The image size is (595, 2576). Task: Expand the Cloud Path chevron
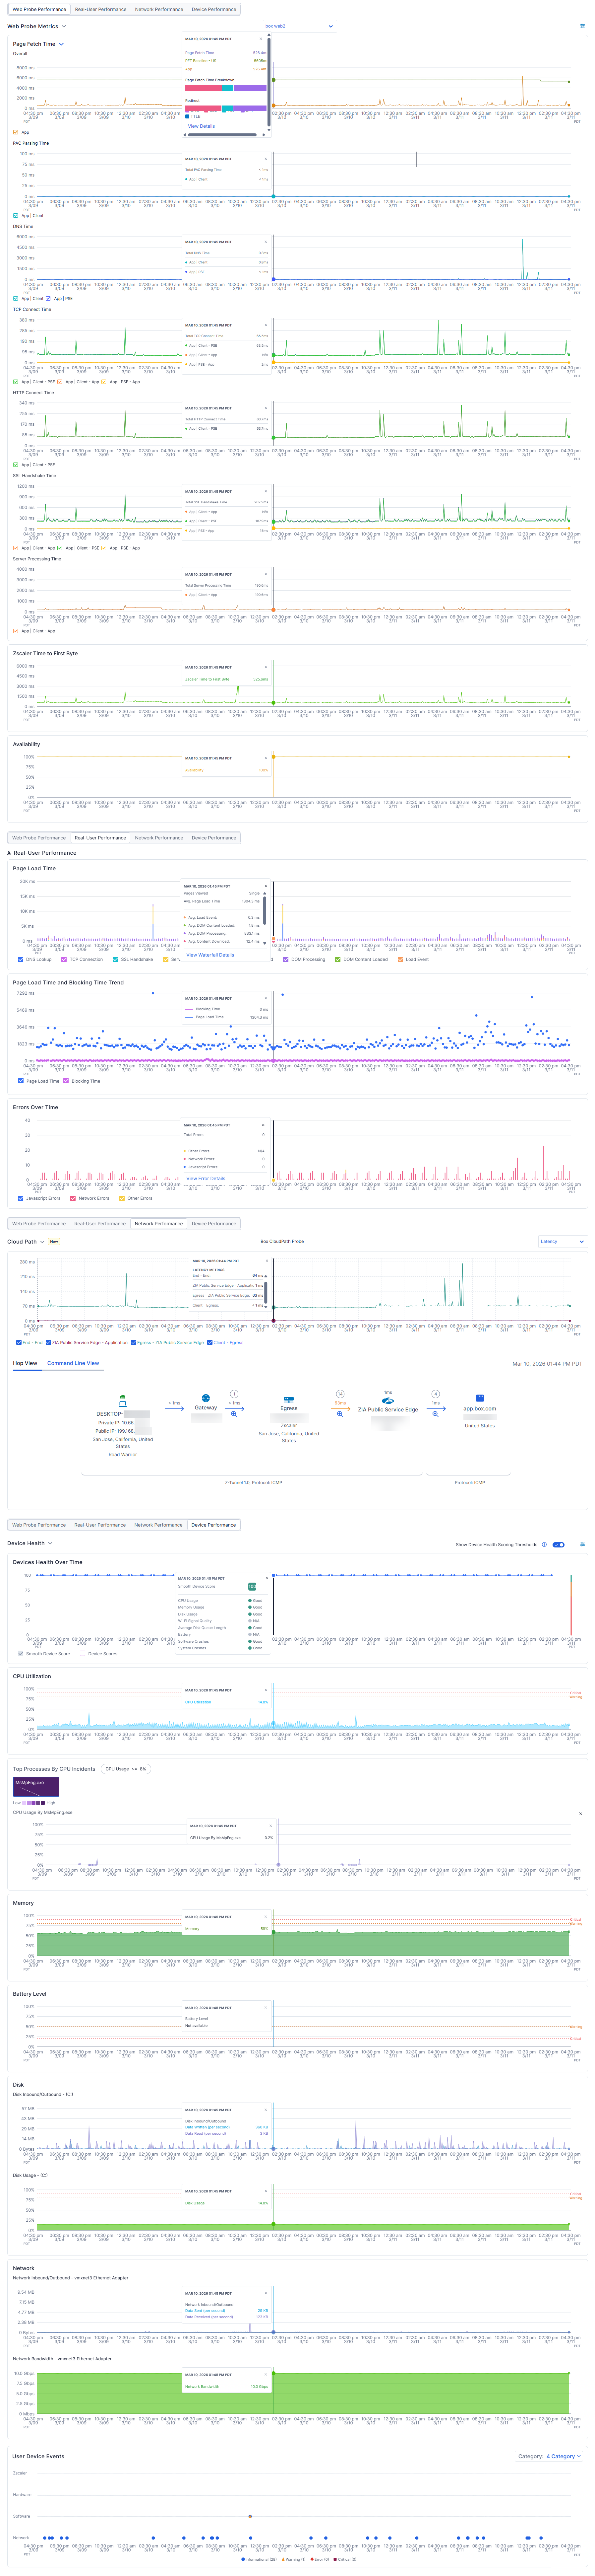pos(42,1242)
